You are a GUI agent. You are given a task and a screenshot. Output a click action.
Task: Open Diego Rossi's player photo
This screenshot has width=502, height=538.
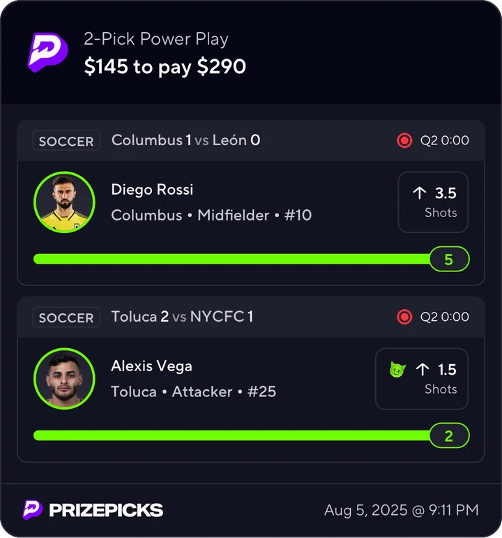pyautogui.click(x=64, y=202)
